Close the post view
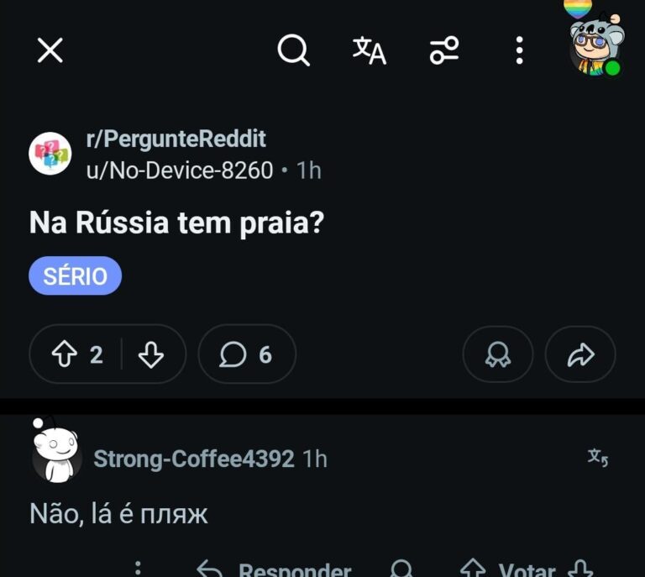 [x=50, y=51]
